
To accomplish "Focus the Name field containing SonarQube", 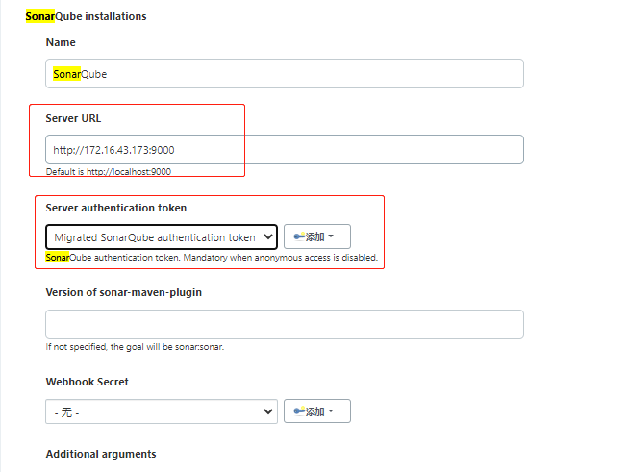I will point(284,74).
